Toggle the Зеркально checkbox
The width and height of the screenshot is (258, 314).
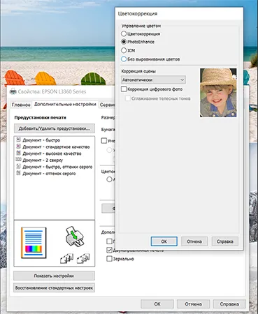(109, 259)
